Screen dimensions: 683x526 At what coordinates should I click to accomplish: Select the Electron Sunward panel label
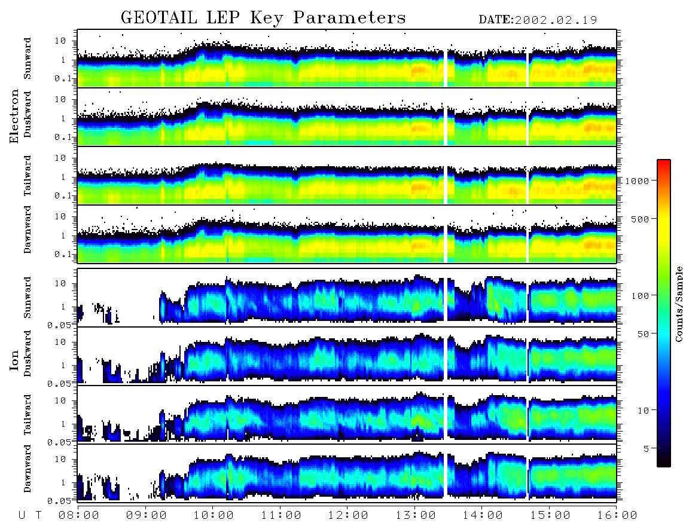[28, 58]
